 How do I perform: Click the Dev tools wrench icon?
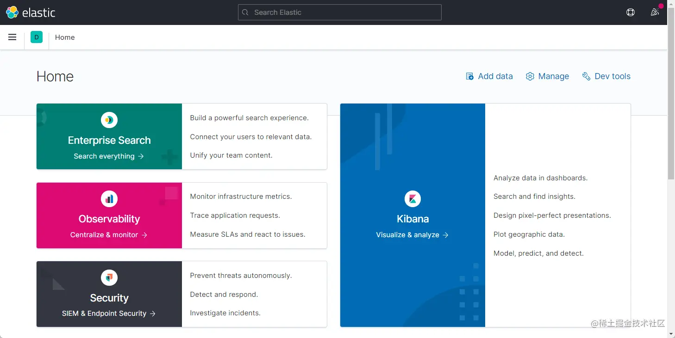[x=586, y=76]
